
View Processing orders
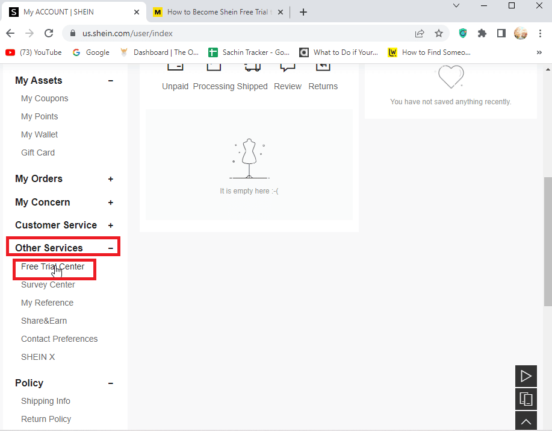214,86
